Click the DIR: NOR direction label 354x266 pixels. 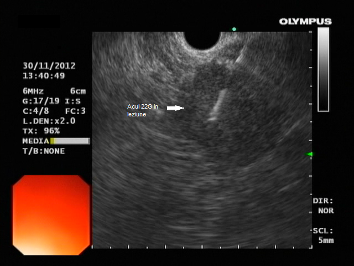pyautogui.click(x=323, y=206)
